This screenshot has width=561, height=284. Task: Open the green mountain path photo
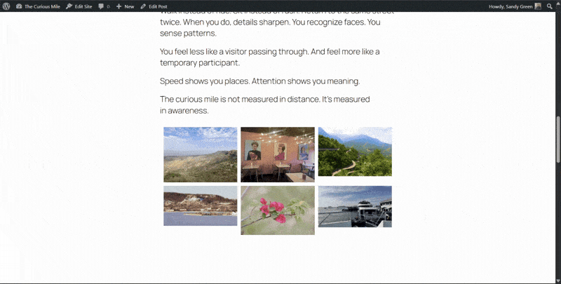click(x=355, y=151)
